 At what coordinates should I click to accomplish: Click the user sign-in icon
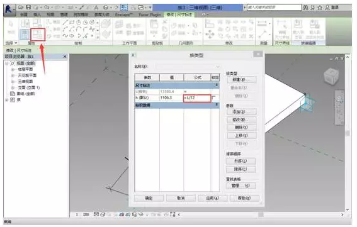pyautogui.click(x=327, y=8)
